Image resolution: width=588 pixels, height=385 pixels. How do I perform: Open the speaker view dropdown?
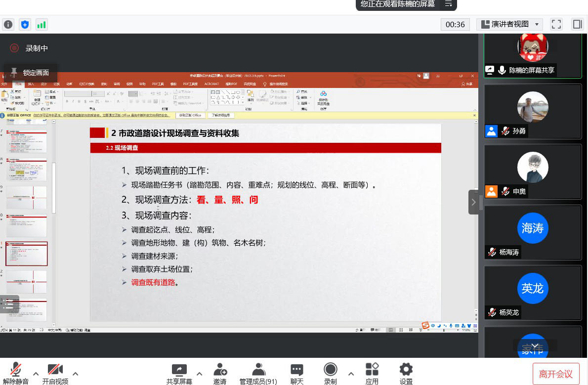(509, 24)
